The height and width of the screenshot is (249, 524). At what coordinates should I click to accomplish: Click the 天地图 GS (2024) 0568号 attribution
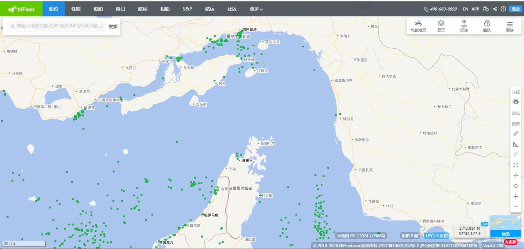point(361,236)
